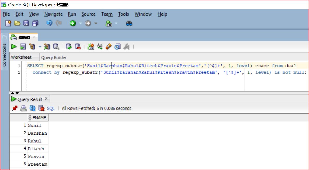Screen dimensions: 309x170
Task: Click the SQL link in the results toolbar
Action: (x=50, y=108)
